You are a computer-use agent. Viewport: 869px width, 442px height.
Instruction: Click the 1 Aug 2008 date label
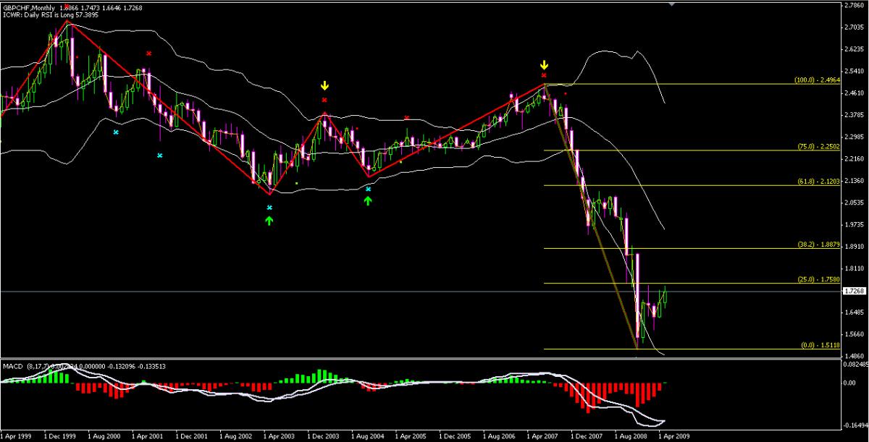tap(629, 437)
